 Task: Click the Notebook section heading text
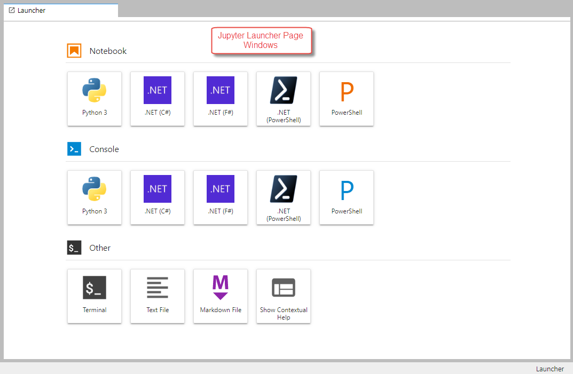108,51
